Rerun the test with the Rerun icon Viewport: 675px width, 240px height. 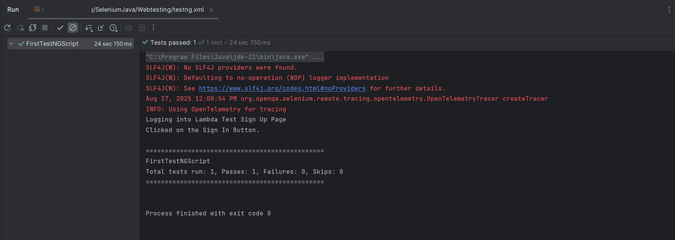8,28
